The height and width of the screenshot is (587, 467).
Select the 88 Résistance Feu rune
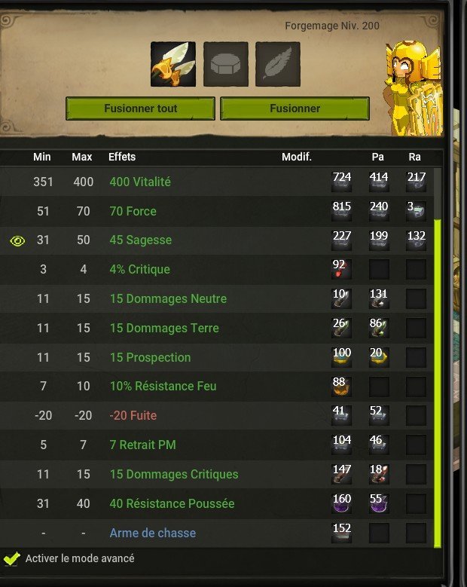pos(341,387)
